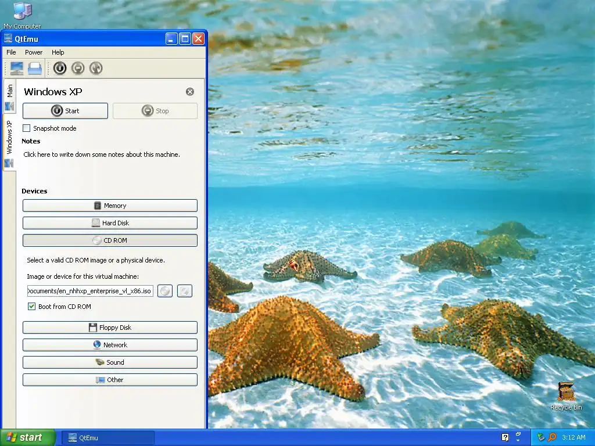Image resolution: width=595 pixels, height=446 pixels.
Task: Click the QtEmu title bar icon
Action: [x=8, y=39]
